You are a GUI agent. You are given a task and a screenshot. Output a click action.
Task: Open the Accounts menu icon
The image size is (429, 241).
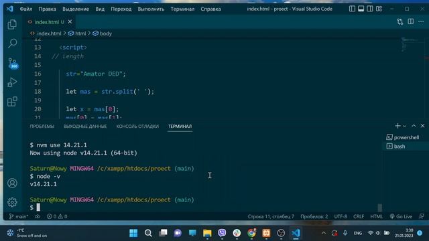coord(12,183)
